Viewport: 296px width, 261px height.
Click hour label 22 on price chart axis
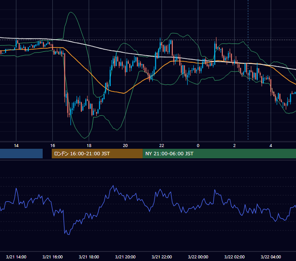click(x=162, y=146)
